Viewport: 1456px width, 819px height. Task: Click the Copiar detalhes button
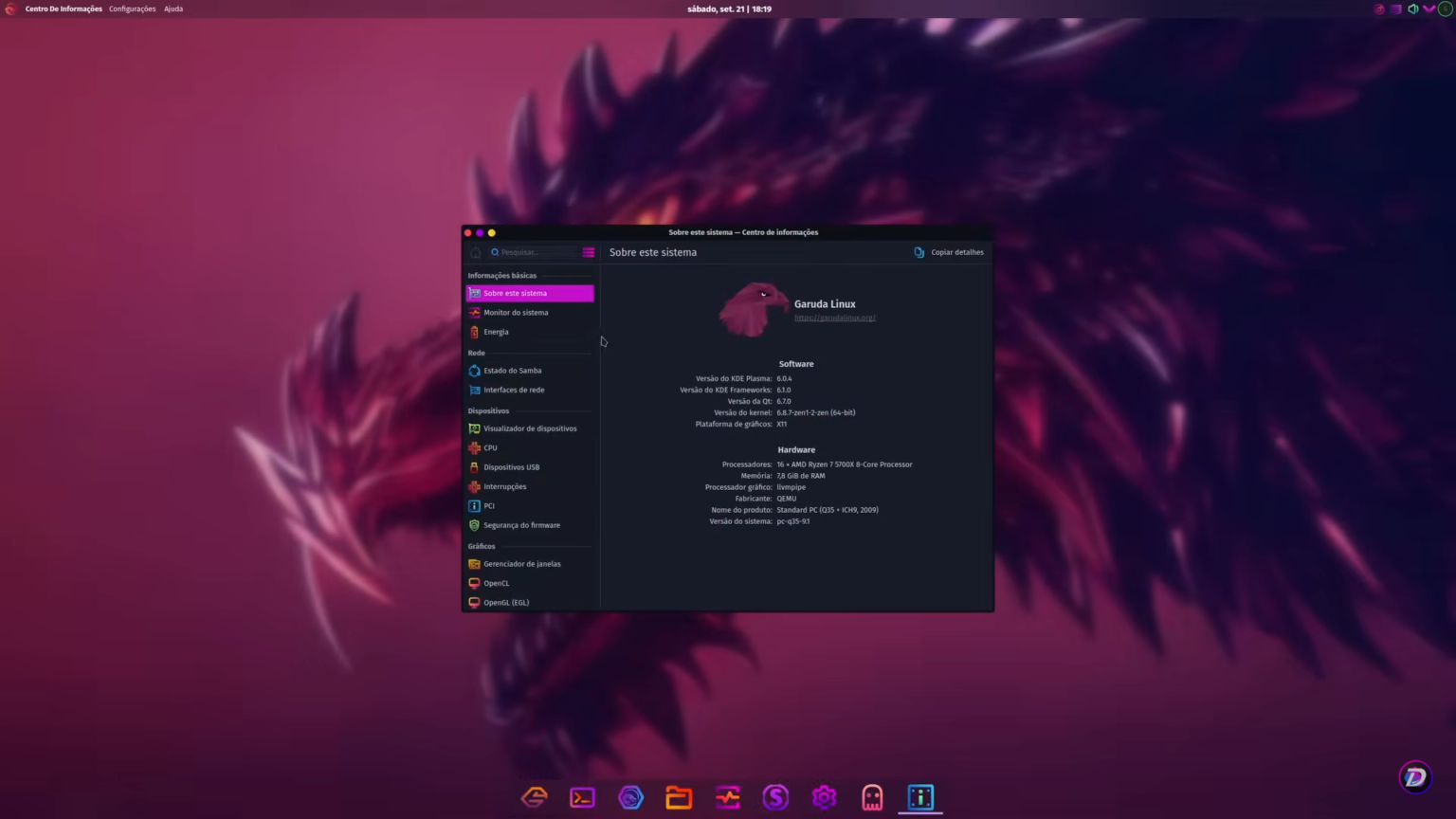(x=956, y=252)
